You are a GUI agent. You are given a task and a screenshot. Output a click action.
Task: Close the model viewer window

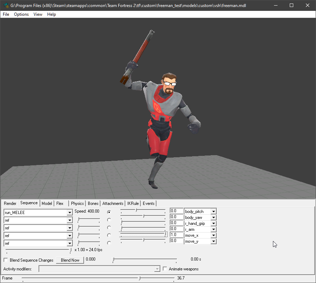pyautogui.click(x=307, y=6)
